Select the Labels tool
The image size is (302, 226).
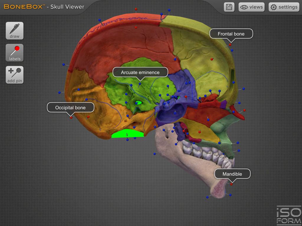pos(14,53)
